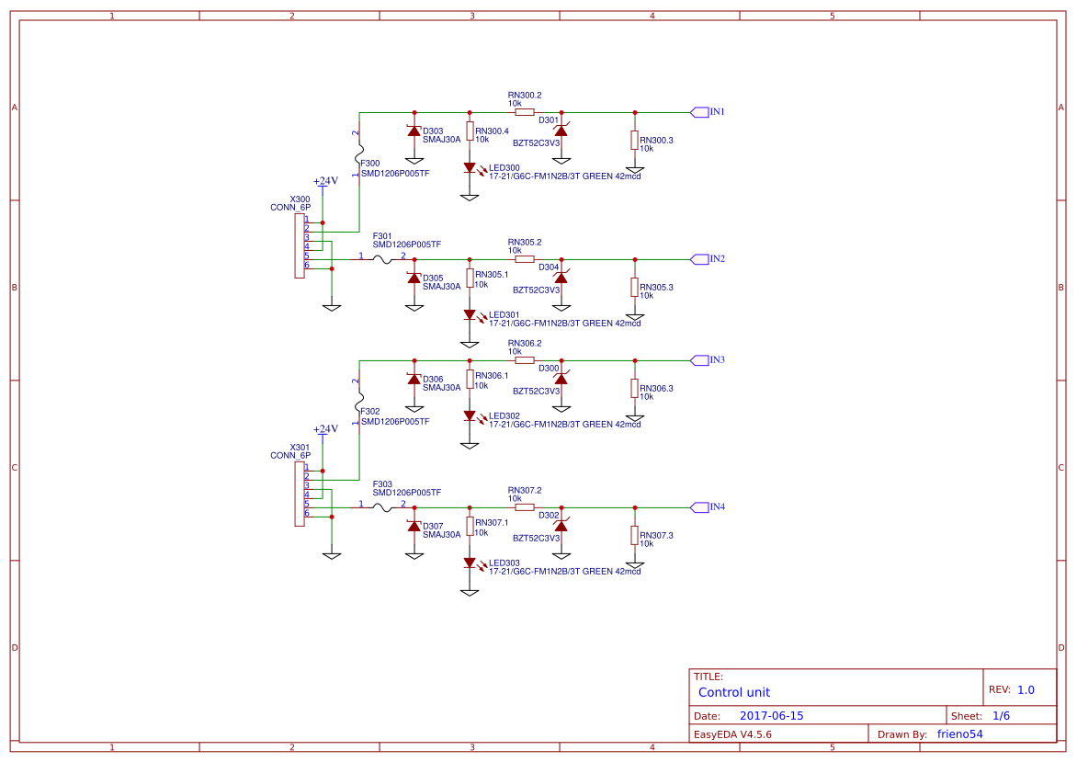Image resolution: width=1077 pixels, height=762 pixels.
Task: Click the IN4 net port flag
Action: click(700, 506)
